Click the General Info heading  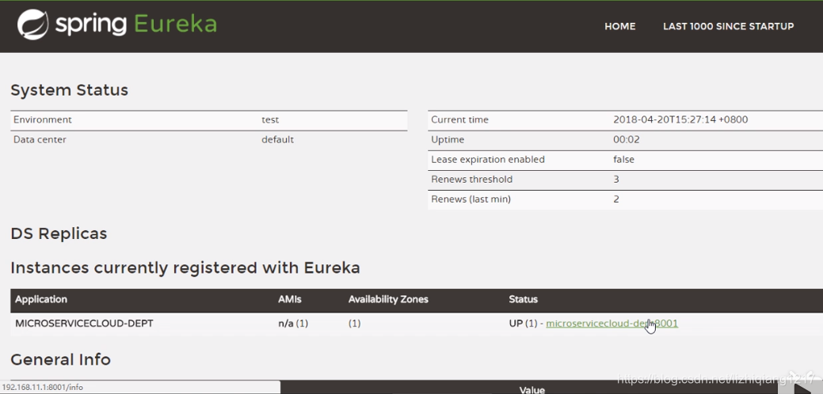point(60,359)
